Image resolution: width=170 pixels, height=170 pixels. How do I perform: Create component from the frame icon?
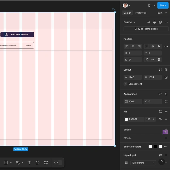click(154, 22)
